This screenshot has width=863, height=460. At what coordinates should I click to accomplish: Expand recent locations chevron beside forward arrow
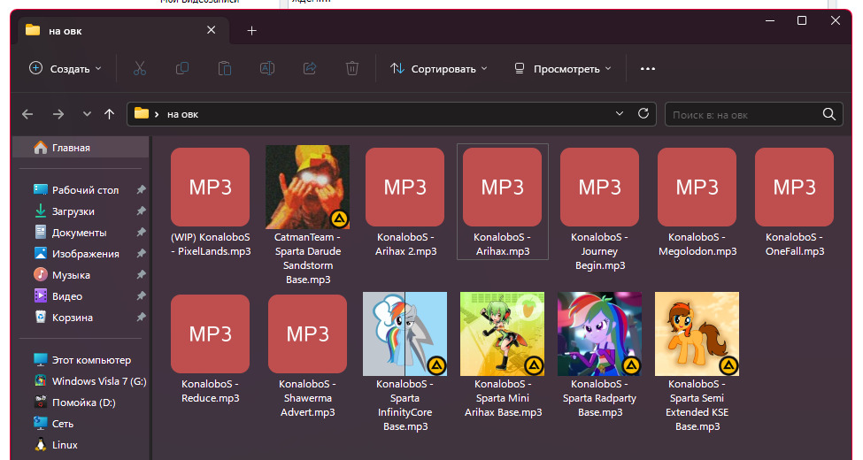point(87,114)
